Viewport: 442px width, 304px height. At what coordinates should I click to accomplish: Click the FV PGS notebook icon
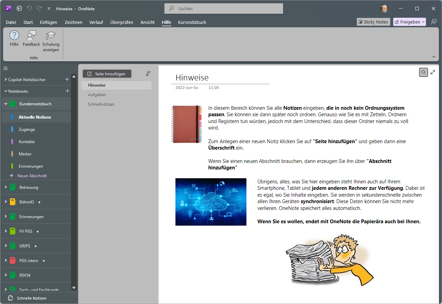click(x=13, y=231)
